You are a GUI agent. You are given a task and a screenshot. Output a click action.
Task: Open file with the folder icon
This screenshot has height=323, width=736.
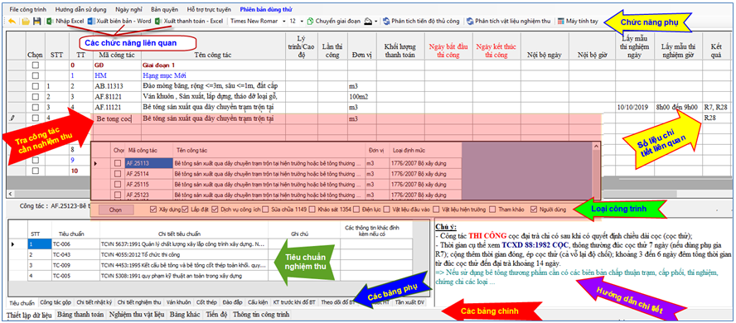(x=27, y=21)
